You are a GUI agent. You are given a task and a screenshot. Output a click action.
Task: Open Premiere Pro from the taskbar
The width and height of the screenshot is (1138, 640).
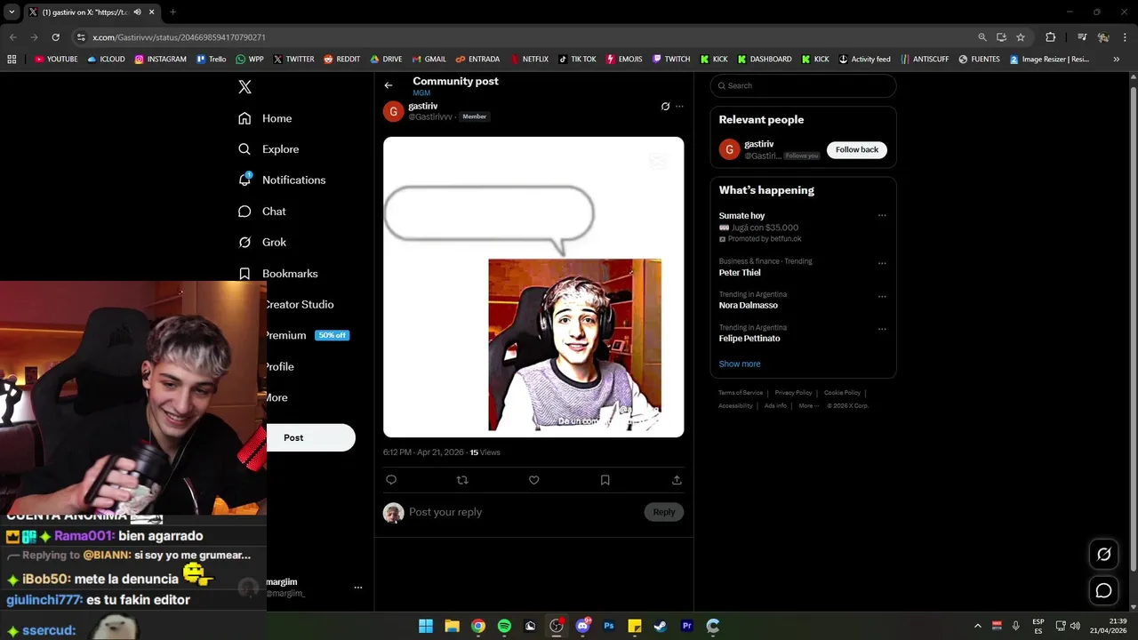coord(686,626)
